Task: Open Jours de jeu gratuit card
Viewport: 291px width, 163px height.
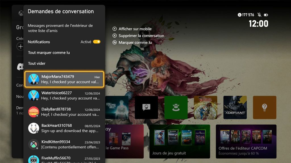Action: pos(180,141)
